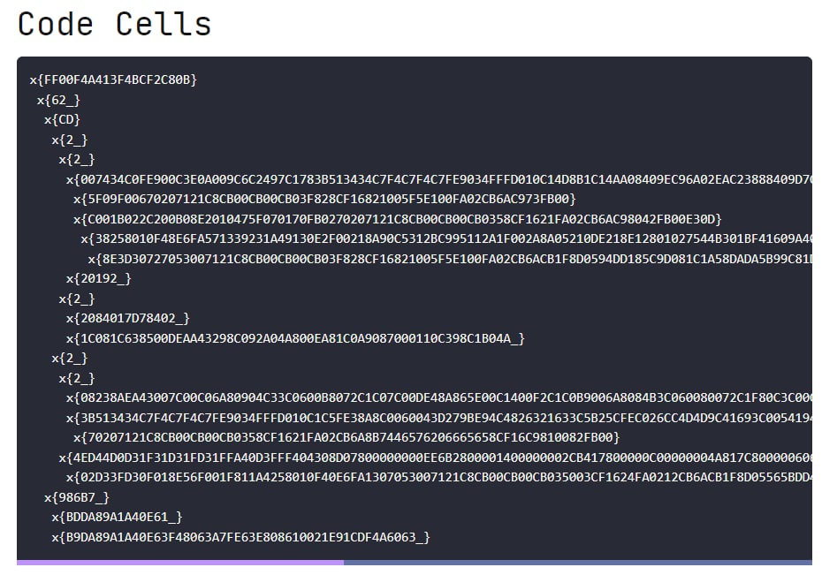The image size is (822, 575).
Task: Click the horizontal scrollbar track right of thumb
Action: point(578,563)
